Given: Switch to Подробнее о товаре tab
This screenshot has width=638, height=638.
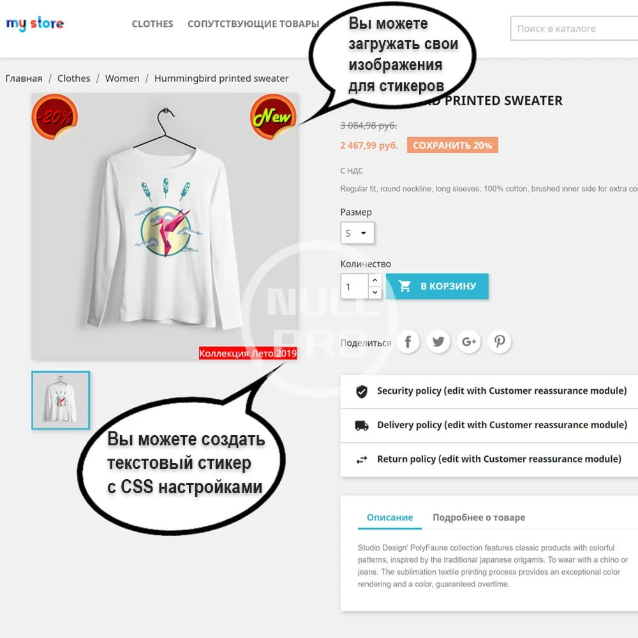Looking at the screenshot, I should pos(479,517).
